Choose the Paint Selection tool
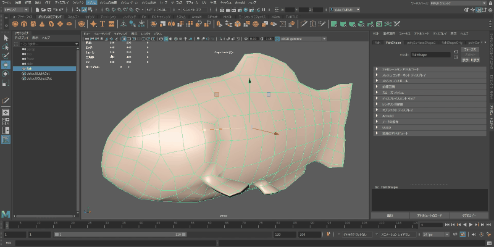 tap(6, 56)
